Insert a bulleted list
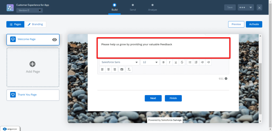Screen dimensions: 272x131 pos(190,62)
